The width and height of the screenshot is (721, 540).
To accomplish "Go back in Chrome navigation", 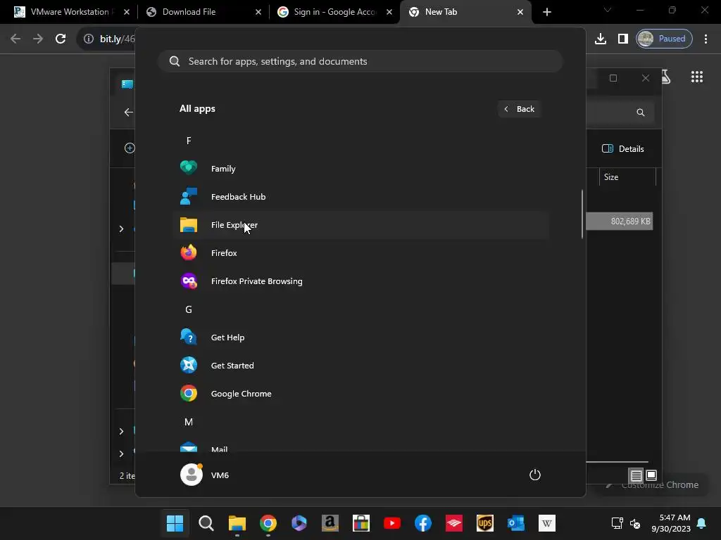I will [15, 39].
